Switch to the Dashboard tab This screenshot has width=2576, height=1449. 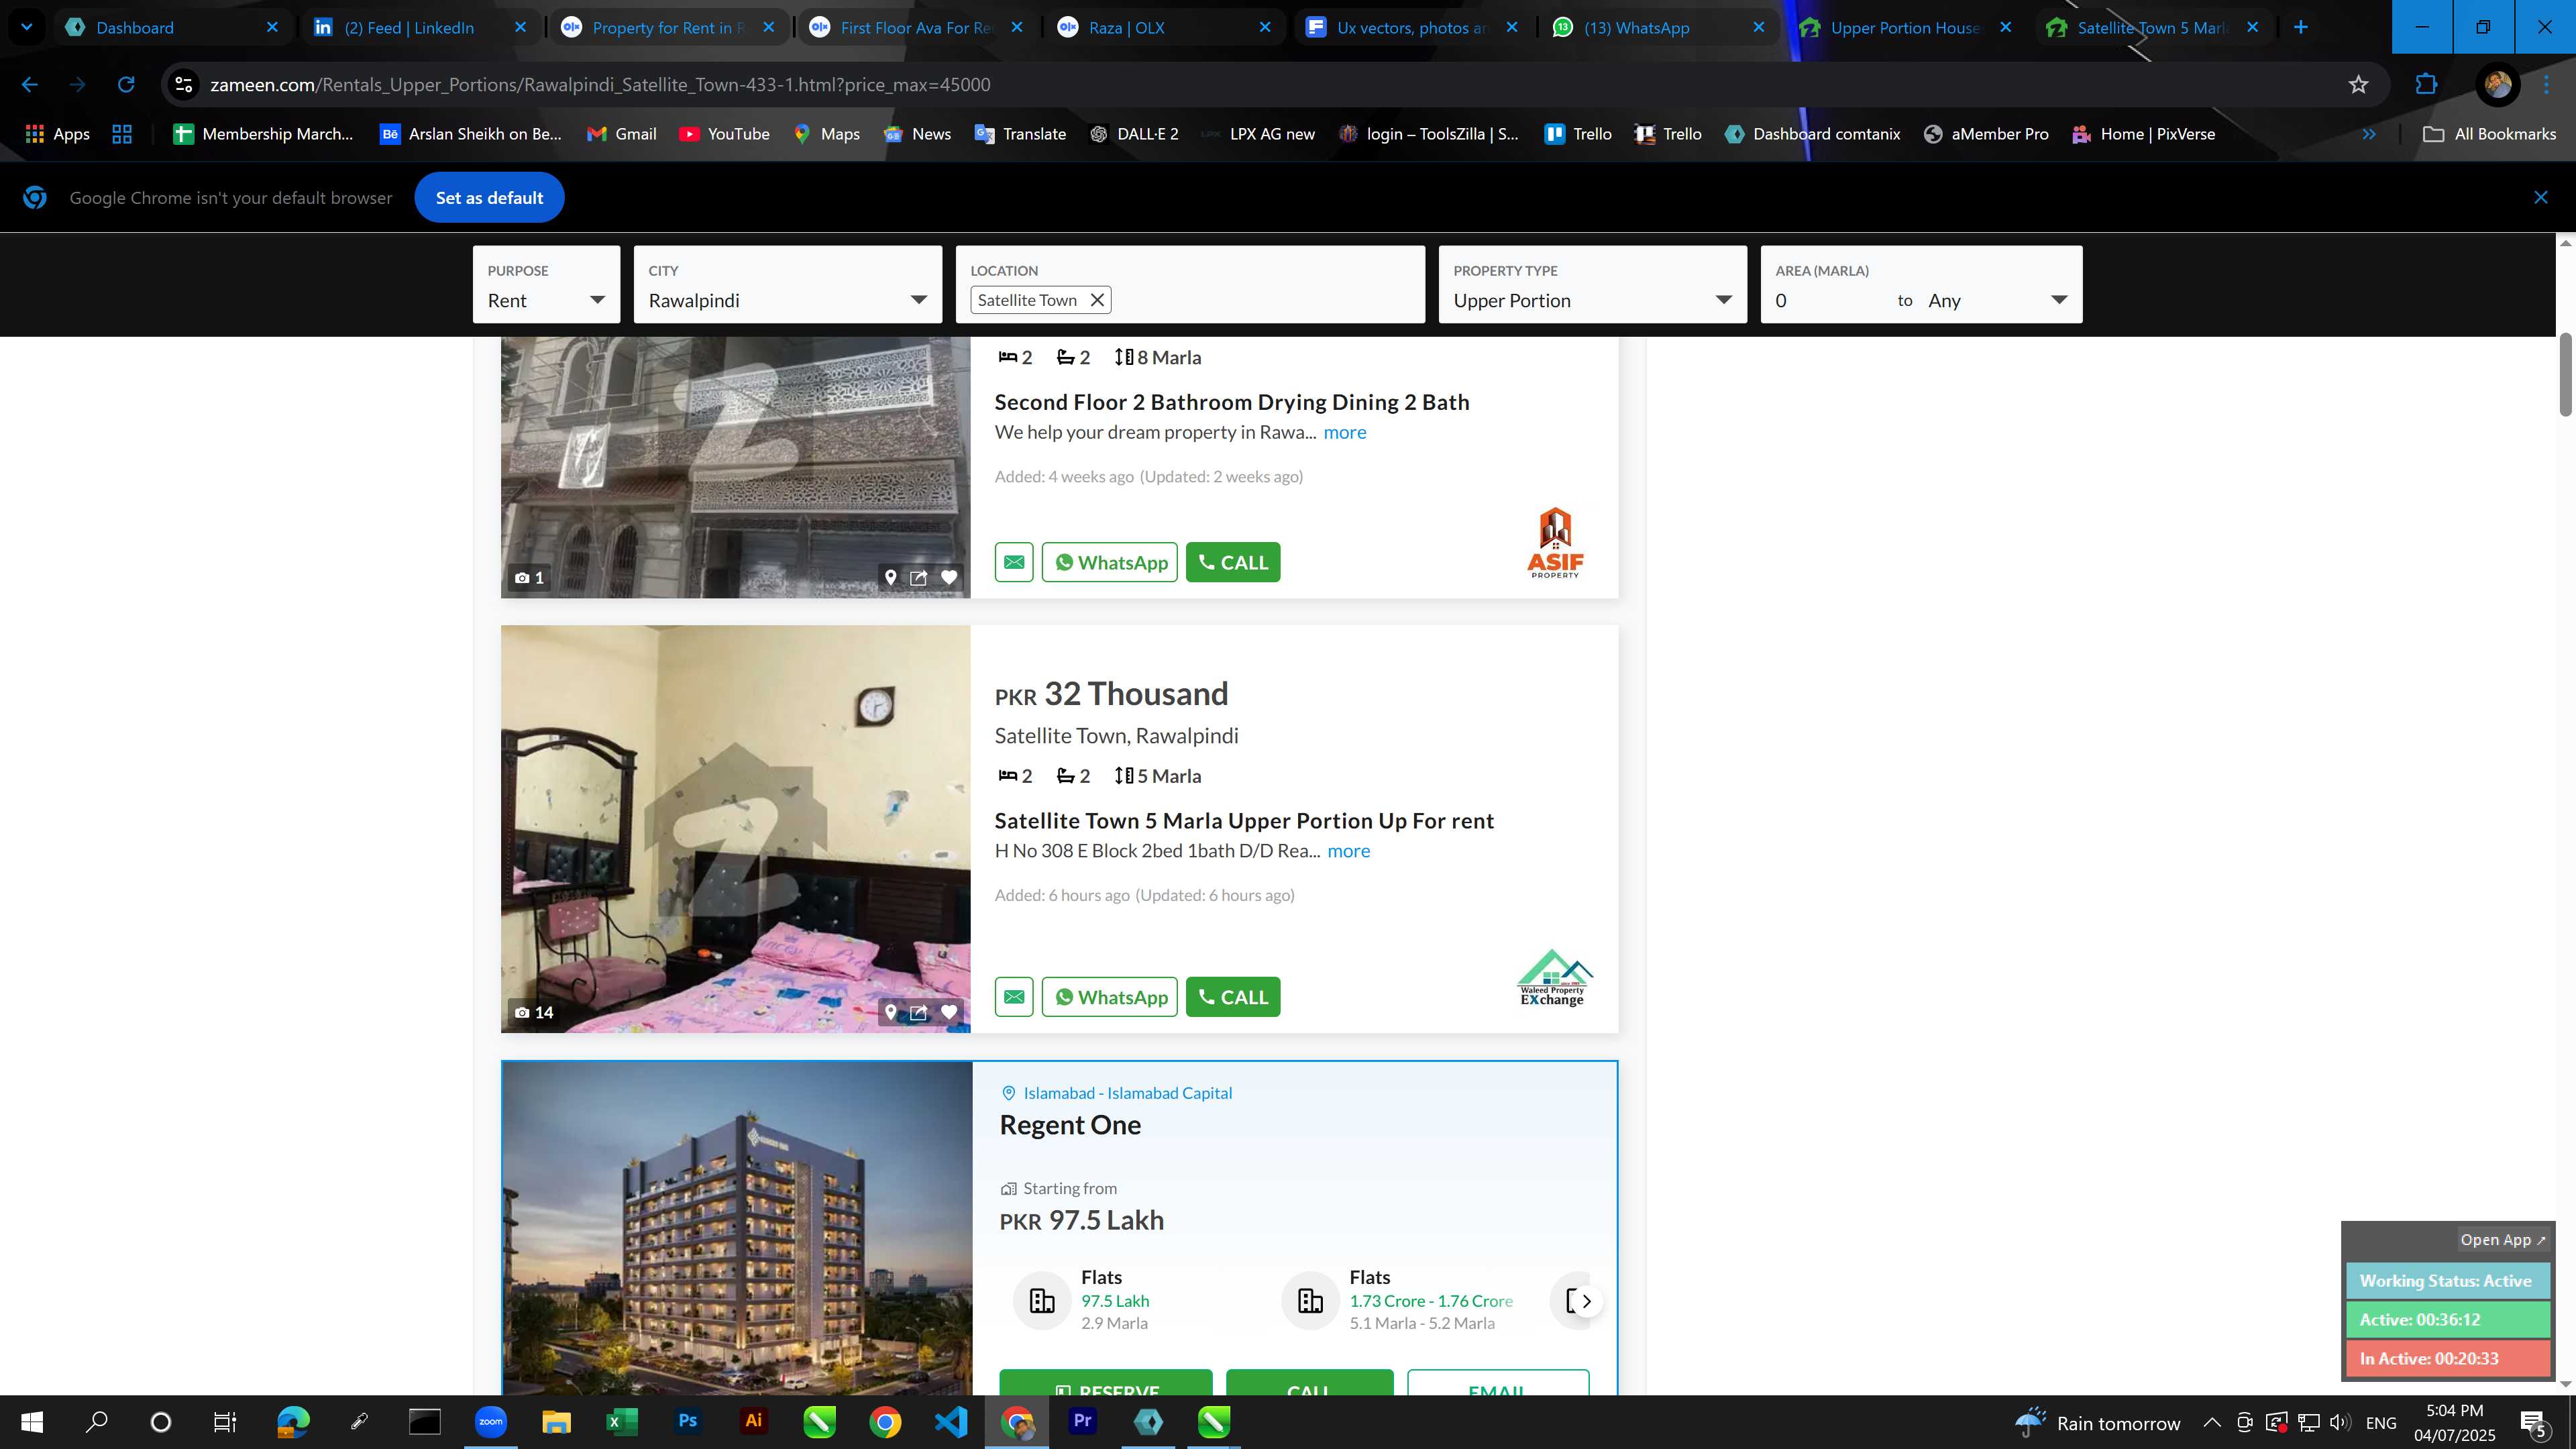tap(171, 28)
